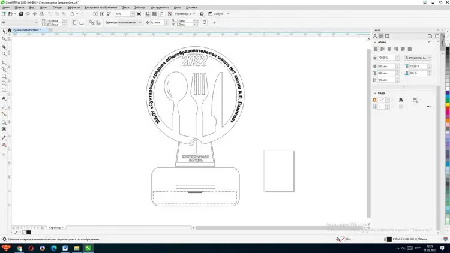450x253 pixels.
Task: Toggle show grid button
Action: coord(154,14)
